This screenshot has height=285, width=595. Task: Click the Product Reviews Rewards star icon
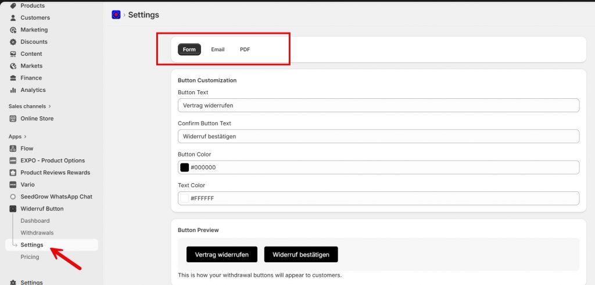coord(13,173)
